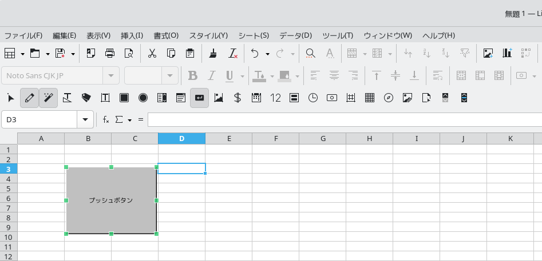
Task: Select the List Box form control
Action: click(162, 98)
